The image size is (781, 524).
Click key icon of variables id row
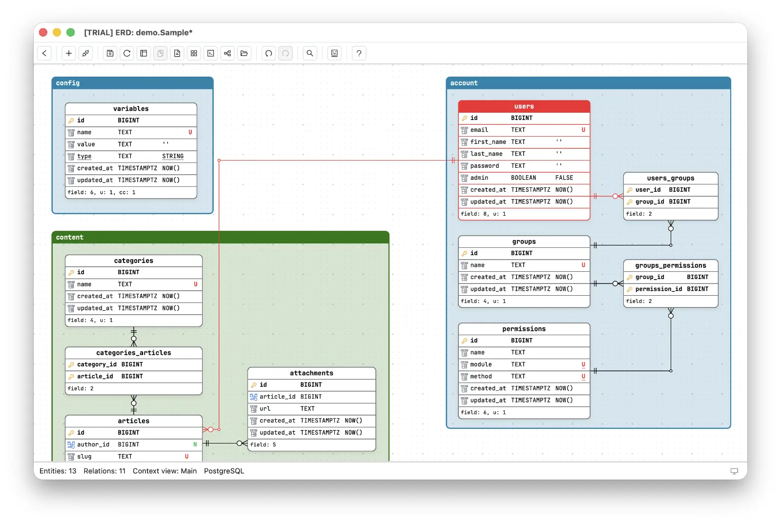[x=71, y=121]
